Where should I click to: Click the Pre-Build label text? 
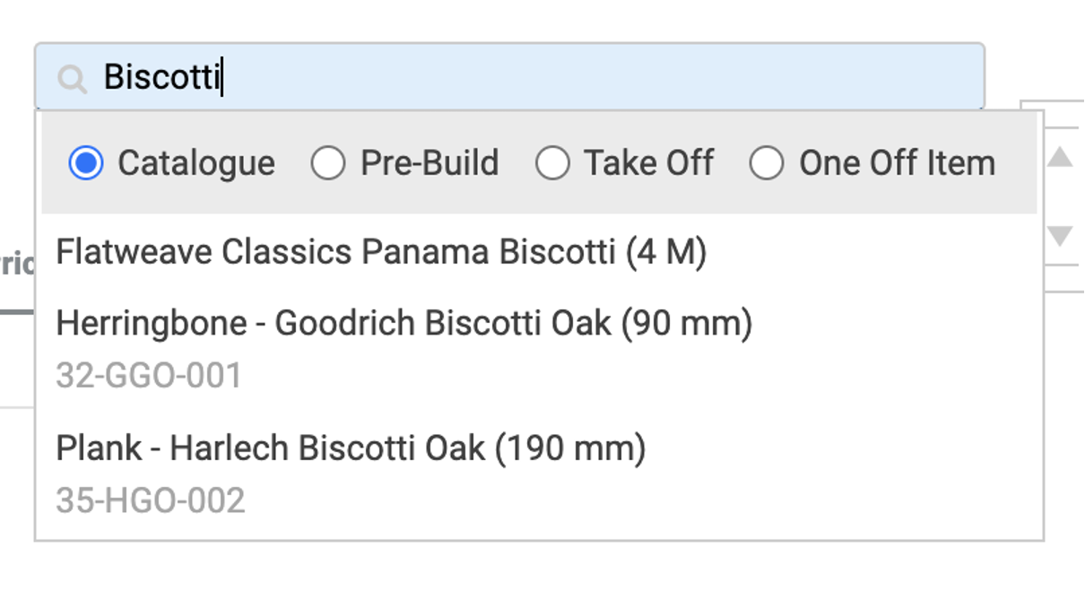pos(430,163)
